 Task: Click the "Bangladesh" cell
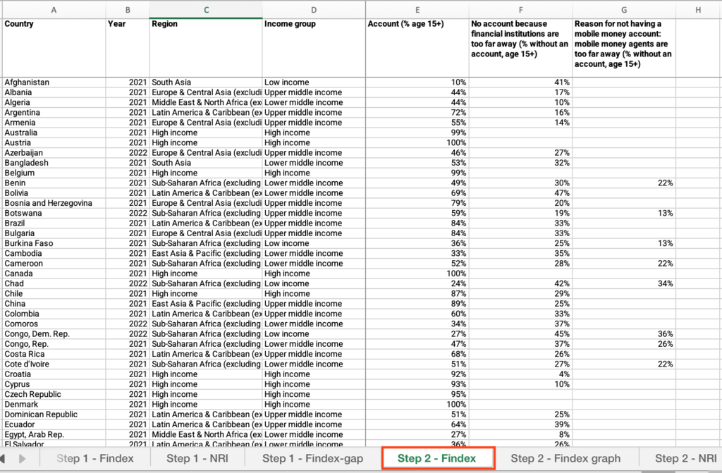(54, 163)
